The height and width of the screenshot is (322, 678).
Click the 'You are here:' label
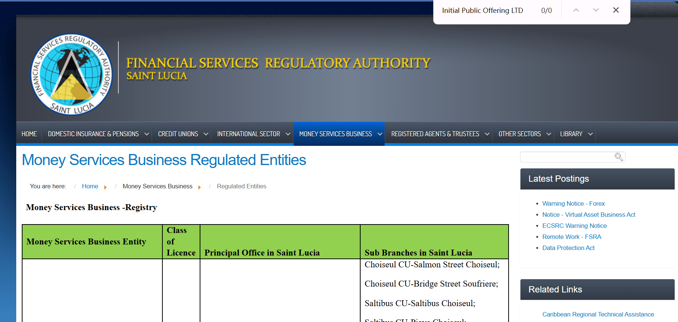(x=48, y=186)
